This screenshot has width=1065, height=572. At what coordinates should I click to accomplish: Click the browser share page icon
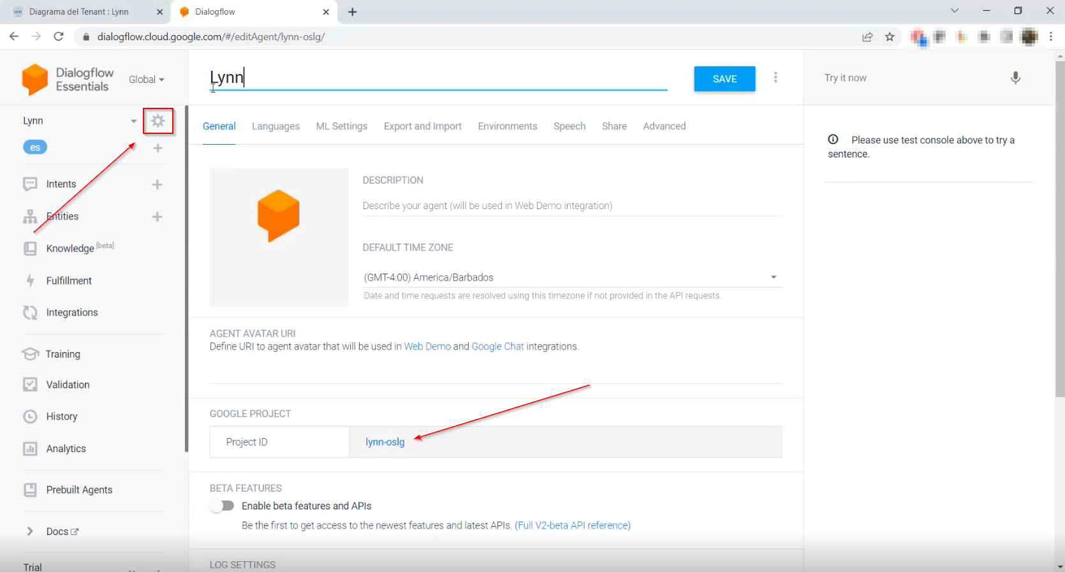(x=867, y=36)
